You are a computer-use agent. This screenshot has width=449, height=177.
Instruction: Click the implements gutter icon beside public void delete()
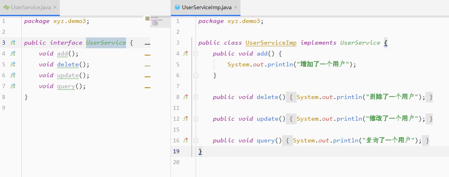[x=186, y=97]
